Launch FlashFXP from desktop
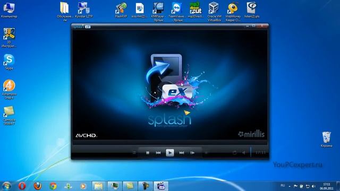This screenshot has height=191, width=340. pyautogui.click(x=121, y=10)
